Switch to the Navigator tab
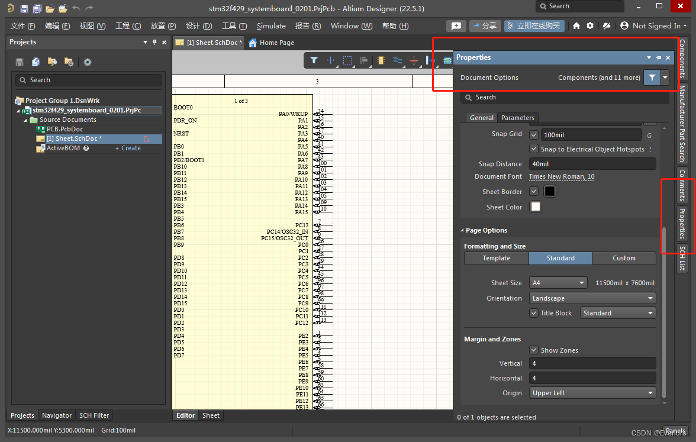The height and width of the screenshot is (442, 696). point(57,415)
